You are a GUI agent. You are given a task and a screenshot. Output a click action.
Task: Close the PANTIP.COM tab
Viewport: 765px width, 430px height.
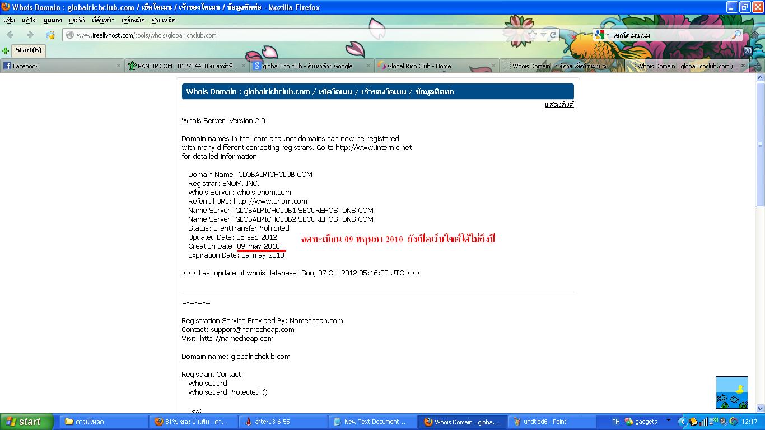(x=243, y=66)
